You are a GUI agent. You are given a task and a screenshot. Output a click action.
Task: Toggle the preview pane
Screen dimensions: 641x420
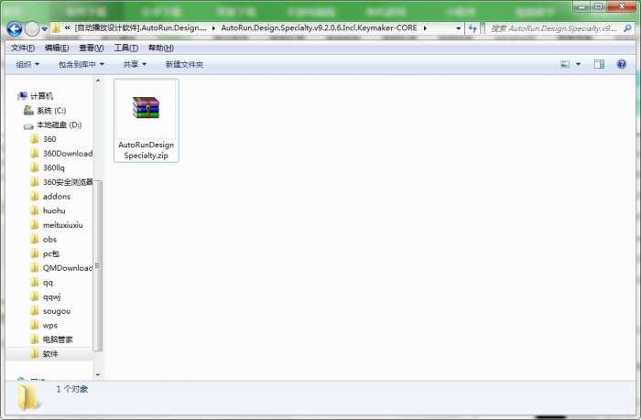(x=599, y=64)
